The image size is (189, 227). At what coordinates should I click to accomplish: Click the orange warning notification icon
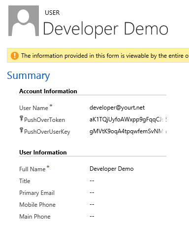(15, 56)
